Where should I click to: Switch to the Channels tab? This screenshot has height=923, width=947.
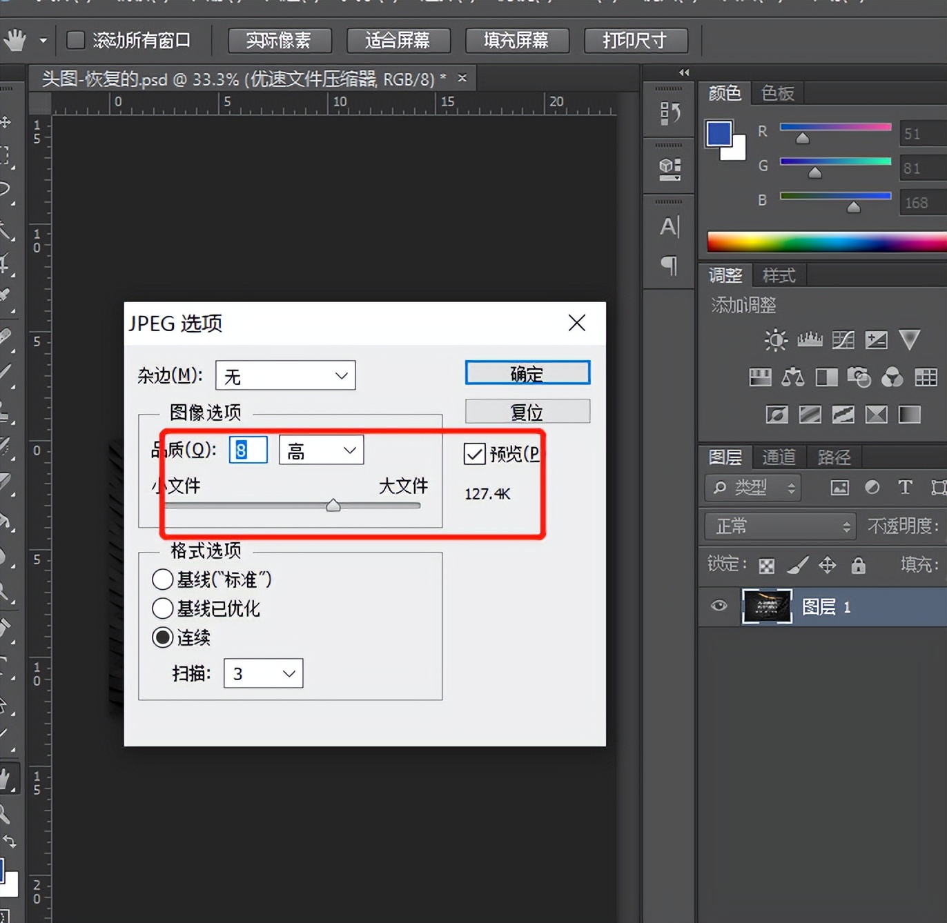click(x=778, y=457)
